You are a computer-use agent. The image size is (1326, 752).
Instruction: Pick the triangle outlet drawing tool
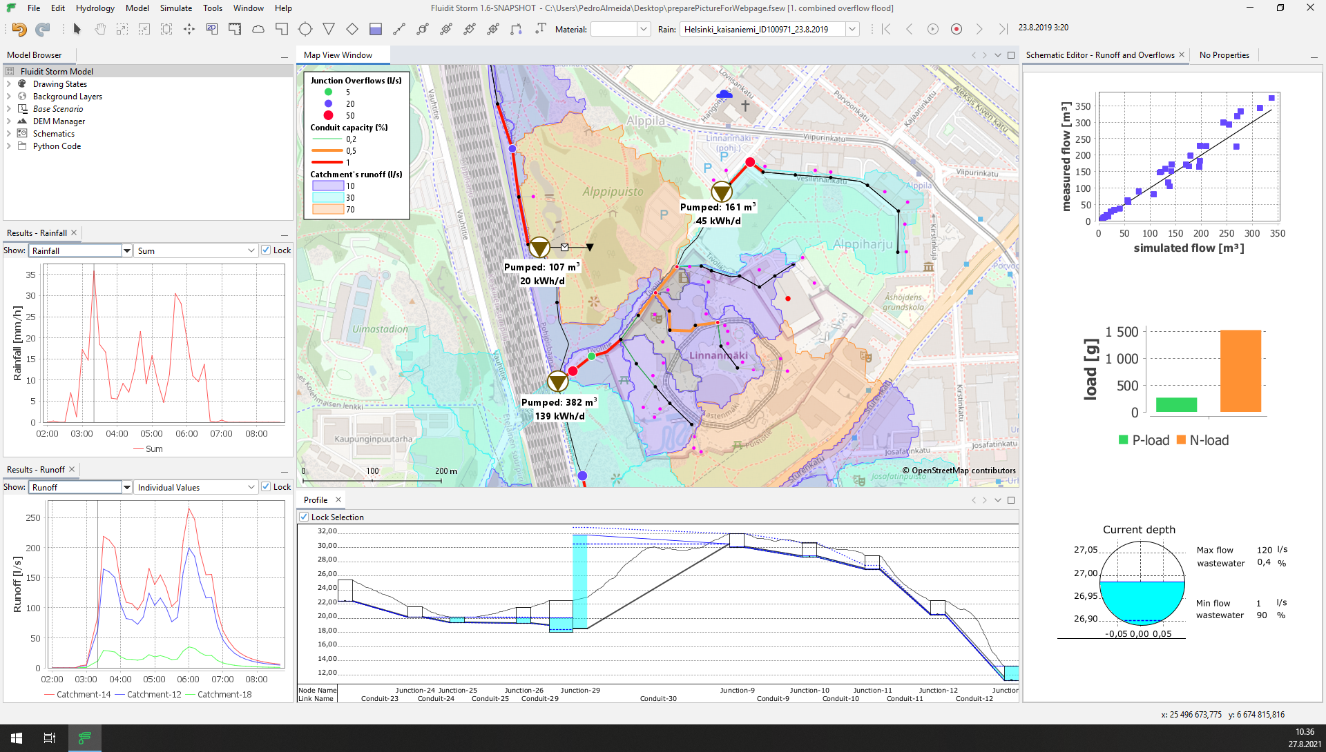click(x=328, y=29)
